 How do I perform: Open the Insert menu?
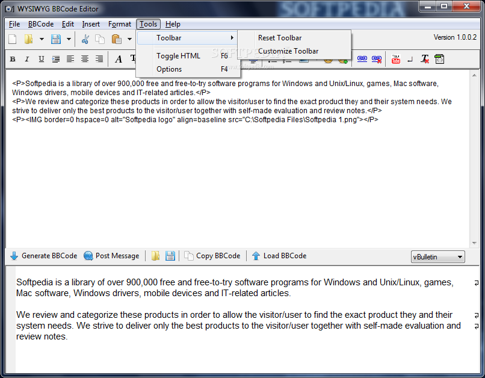tap(91, 24)
